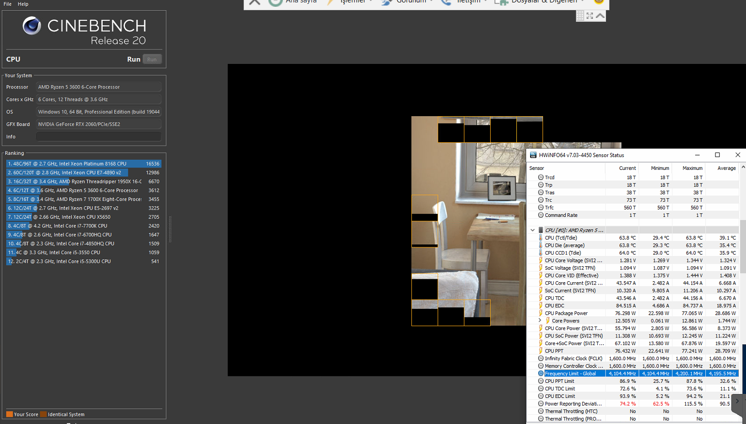Click the Cinebench logo sphere icon
The image size is (746, 424).
(x=32, y=26)
